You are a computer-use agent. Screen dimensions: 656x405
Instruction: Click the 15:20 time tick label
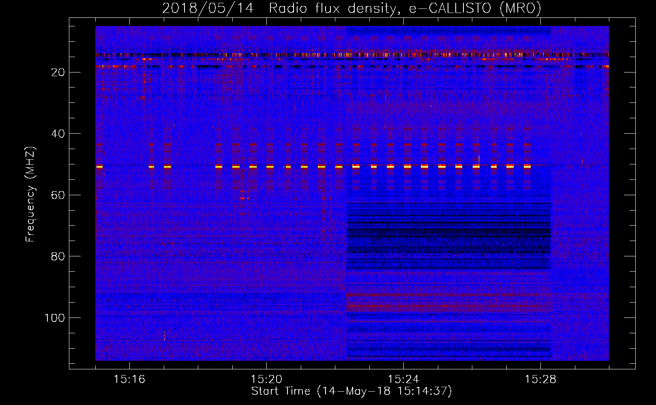pyautogui.click(x=266, y=379)
